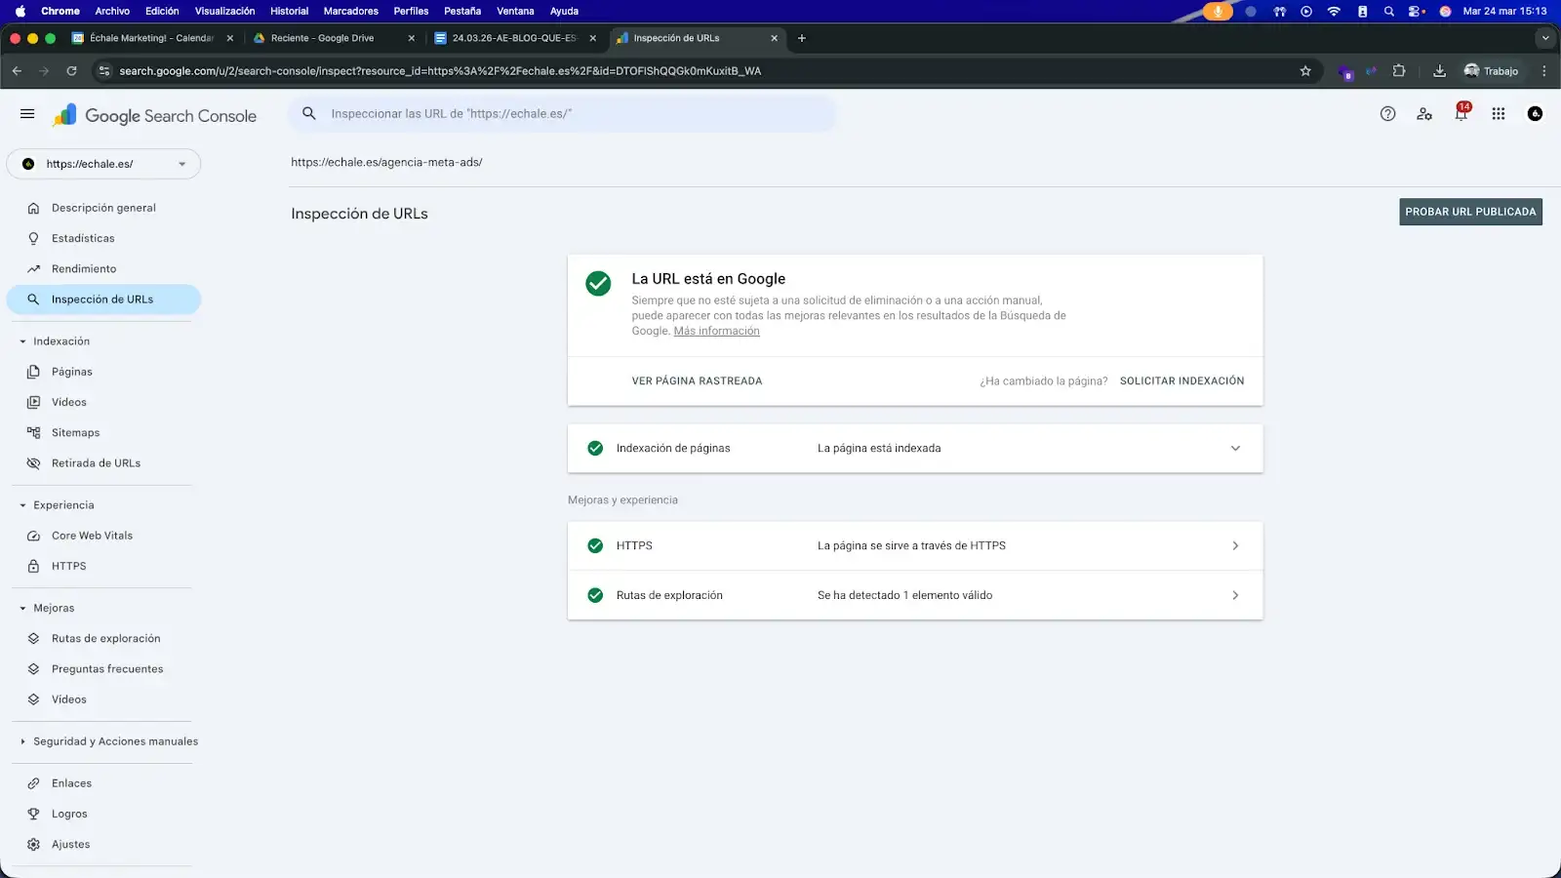Click the manage users and permissions icon

click(1424, 114)
